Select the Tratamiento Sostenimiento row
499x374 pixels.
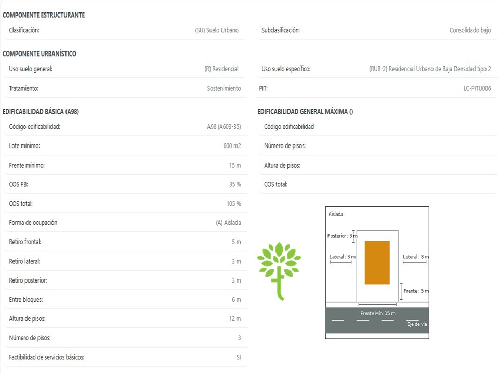(125, 88)
